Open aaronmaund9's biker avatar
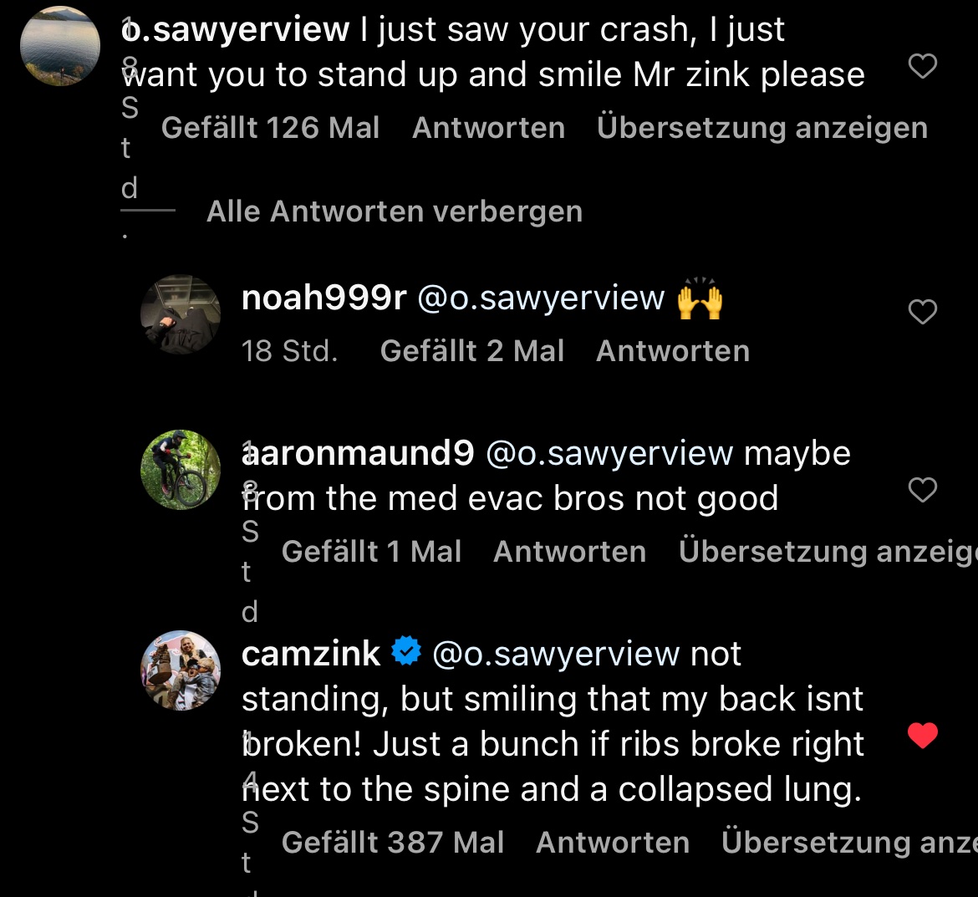Viewport: 978px width, 897px height. coord(181,470)
